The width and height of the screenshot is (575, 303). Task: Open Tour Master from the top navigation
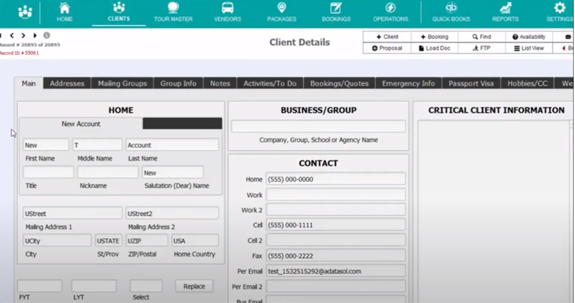(x=173, y=12)
